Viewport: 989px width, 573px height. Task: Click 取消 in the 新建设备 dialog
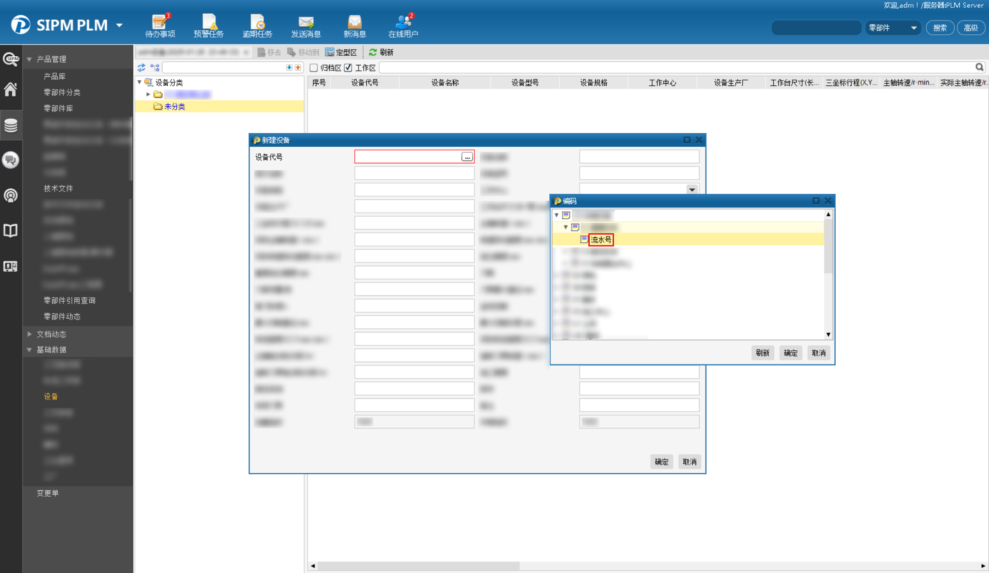point(689,462)
